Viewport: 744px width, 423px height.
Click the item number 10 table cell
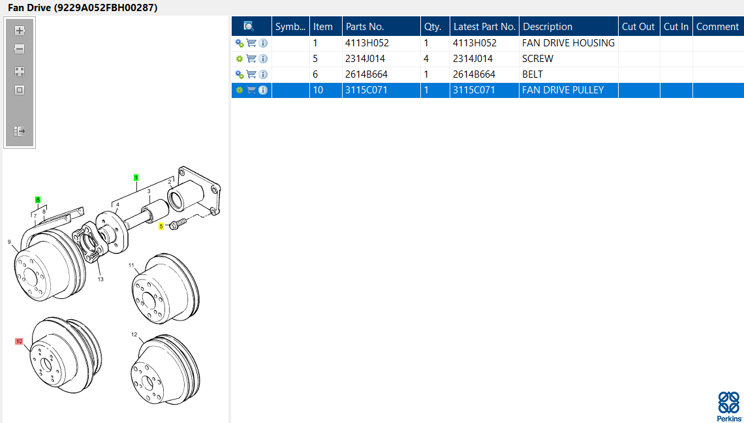[326, 90]
